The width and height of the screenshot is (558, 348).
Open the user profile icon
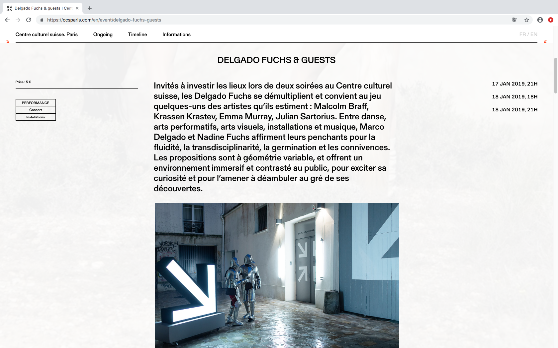540,20
